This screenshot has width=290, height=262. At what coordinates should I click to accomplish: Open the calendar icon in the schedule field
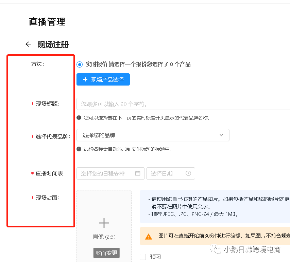pyautogui.click(x=137, y=173)
